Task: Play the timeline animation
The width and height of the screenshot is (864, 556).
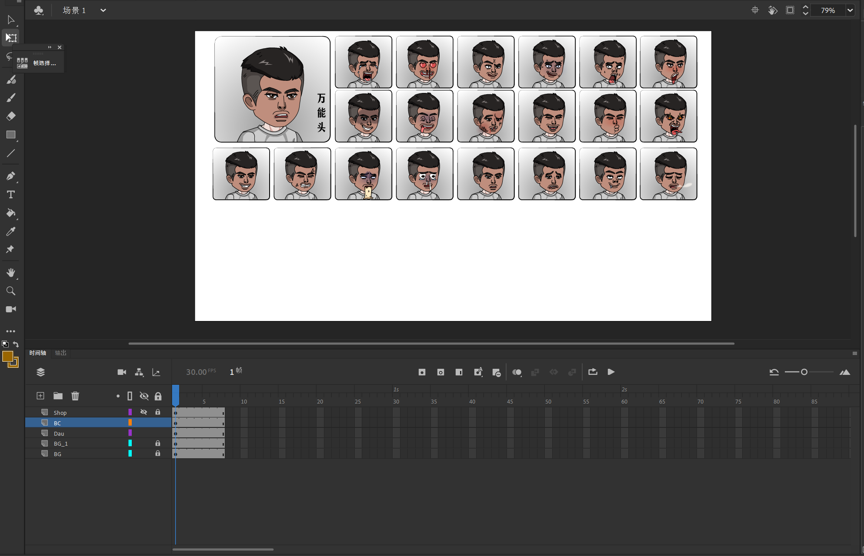Action: 611,372
